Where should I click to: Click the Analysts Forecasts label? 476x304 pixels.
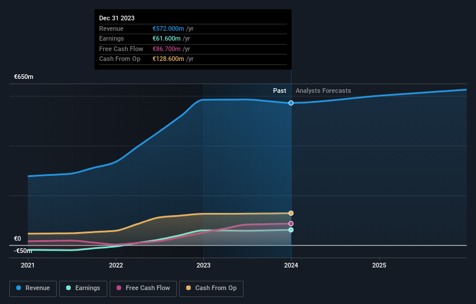click(x=324, y=91)
